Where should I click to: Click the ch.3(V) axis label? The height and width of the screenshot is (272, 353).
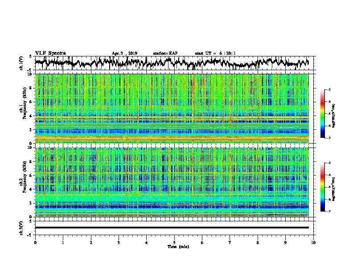[x=21, y=228]
